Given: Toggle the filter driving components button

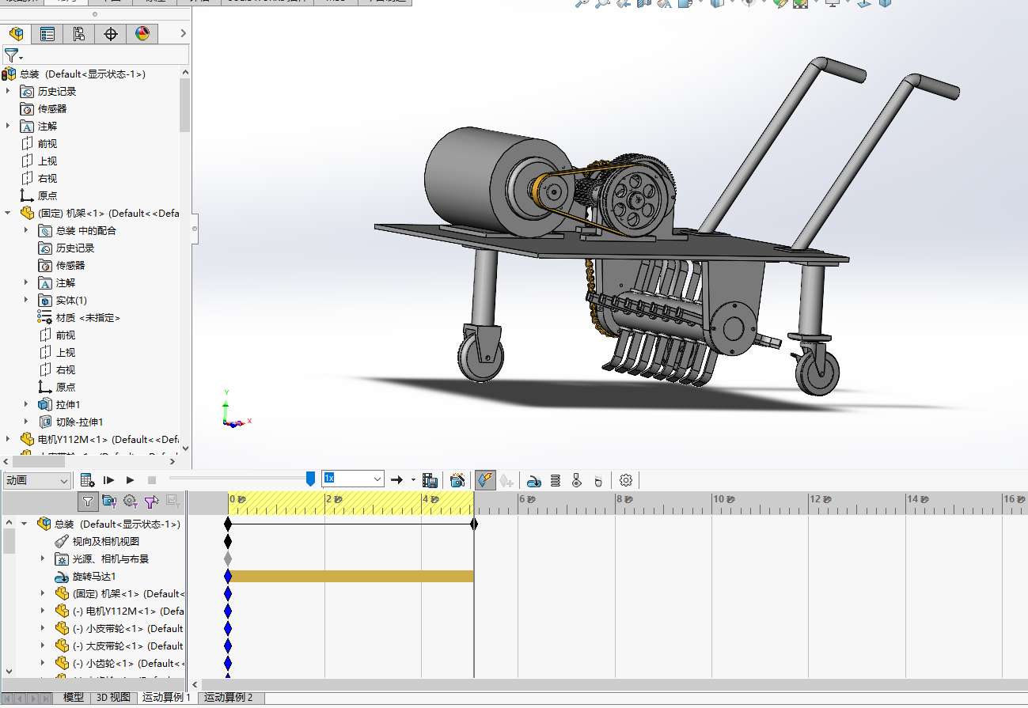Looking at the screenshot, I should (131, 501).
